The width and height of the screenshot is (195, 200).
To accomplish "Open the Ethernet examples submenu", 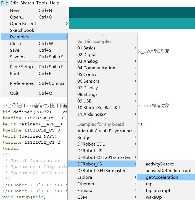I will click(102, 184).
